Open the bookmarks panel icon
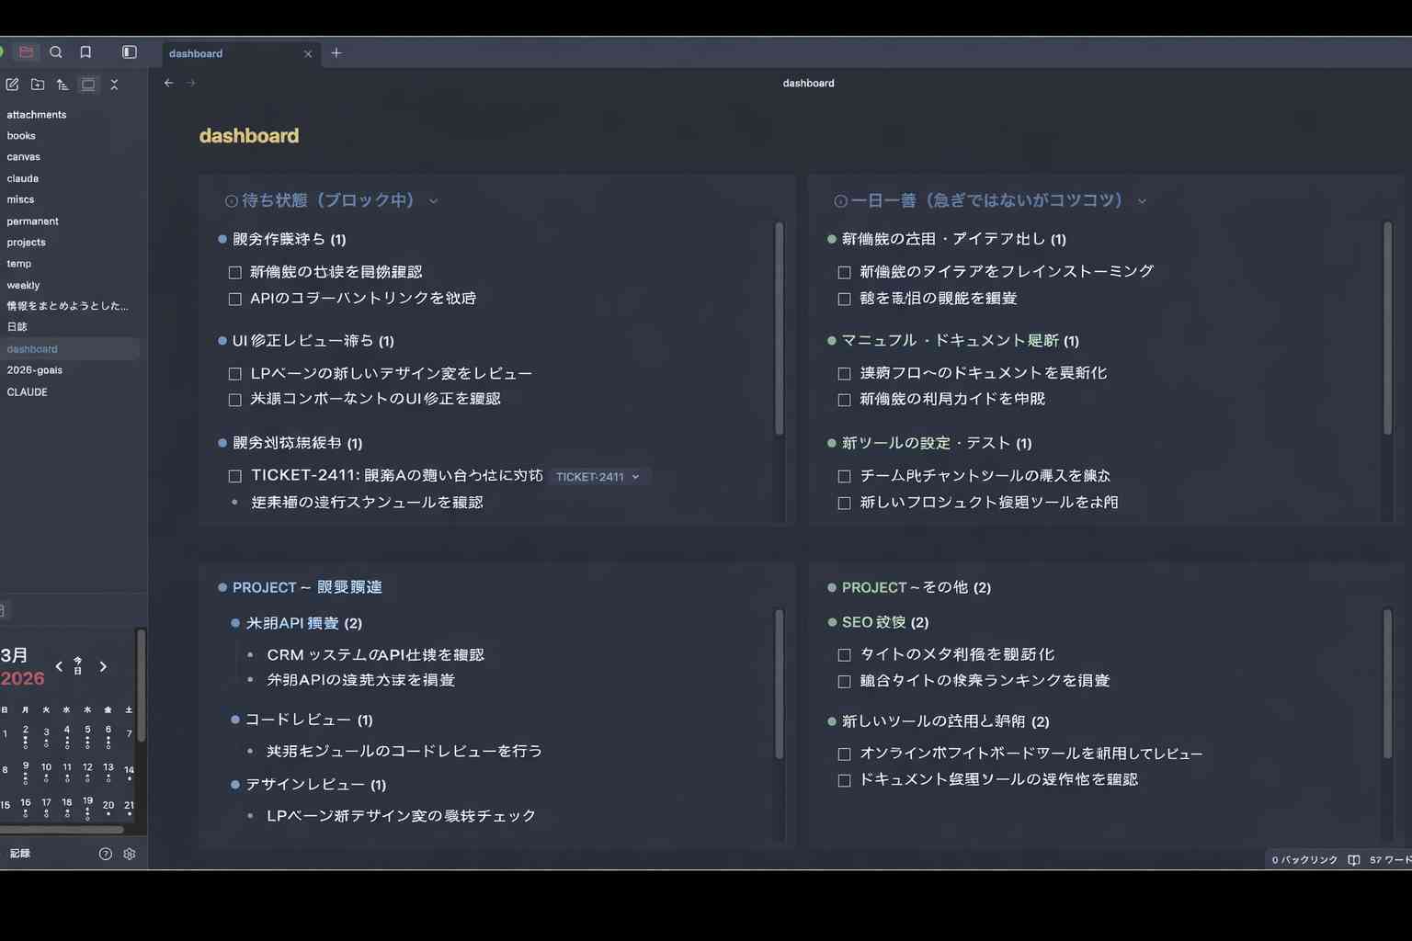1412x941 pixels. pyautogui.click(x=85, y=52)
